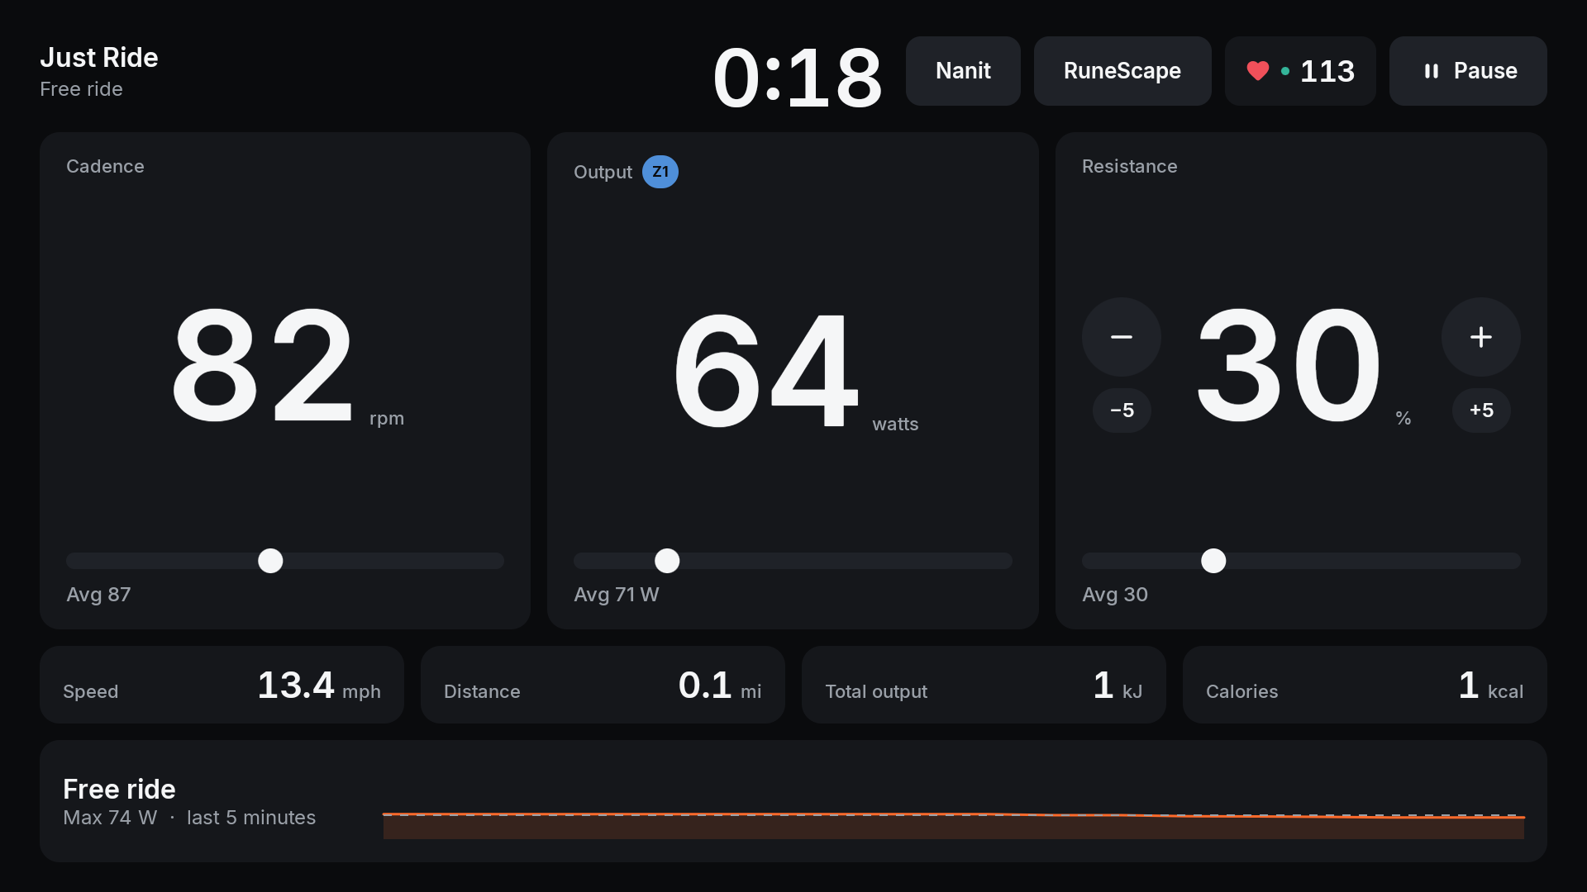1587x892 pixels.
Task: Click the Resistance slider handle
Action: point(1213,561)
